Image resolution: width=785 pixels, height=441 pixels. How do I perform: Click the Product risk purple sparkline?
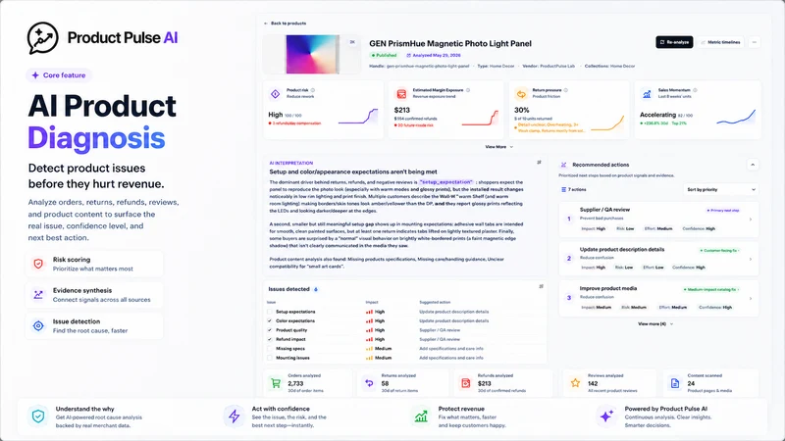coord(357,117)
